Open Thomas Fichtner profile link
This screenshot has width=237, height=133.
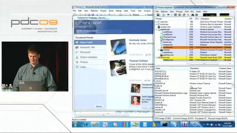(x=138, y=61)
